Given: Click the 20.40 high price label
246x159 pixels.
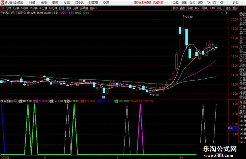Looking at the screenshot, I should pyautogui.click(x=189, y=17).
